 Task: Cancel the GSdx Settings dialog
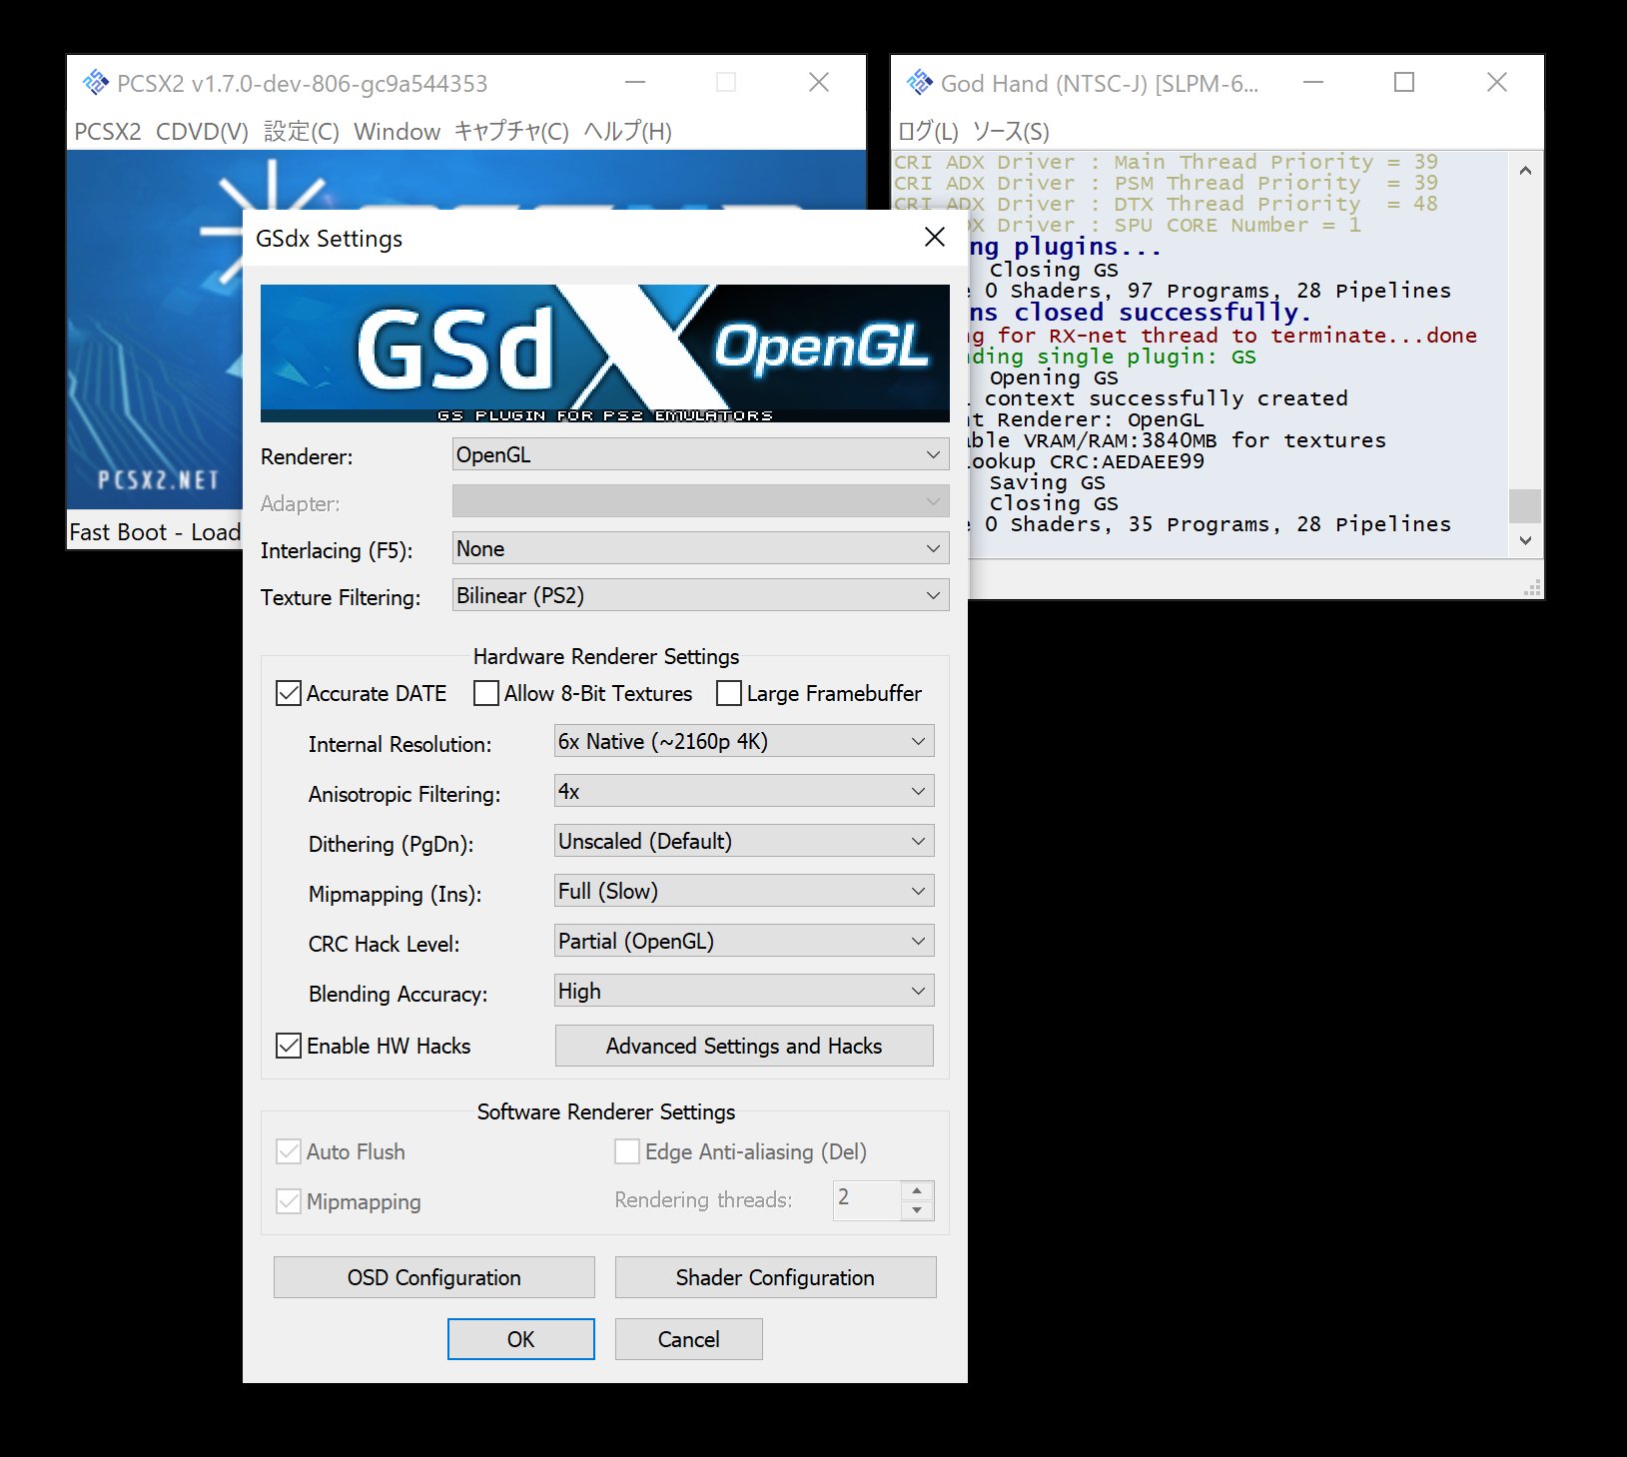tap(688, 1339)
